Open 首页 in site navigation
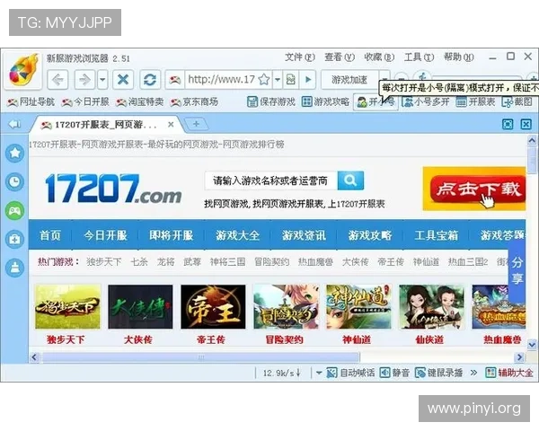Image resolution: width=539 pixels, height=431 pixels. pos(50,235)
